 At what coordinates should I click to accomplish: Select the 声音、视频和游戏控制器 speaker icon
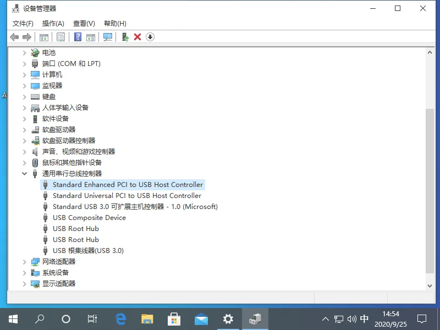[35, 152]
